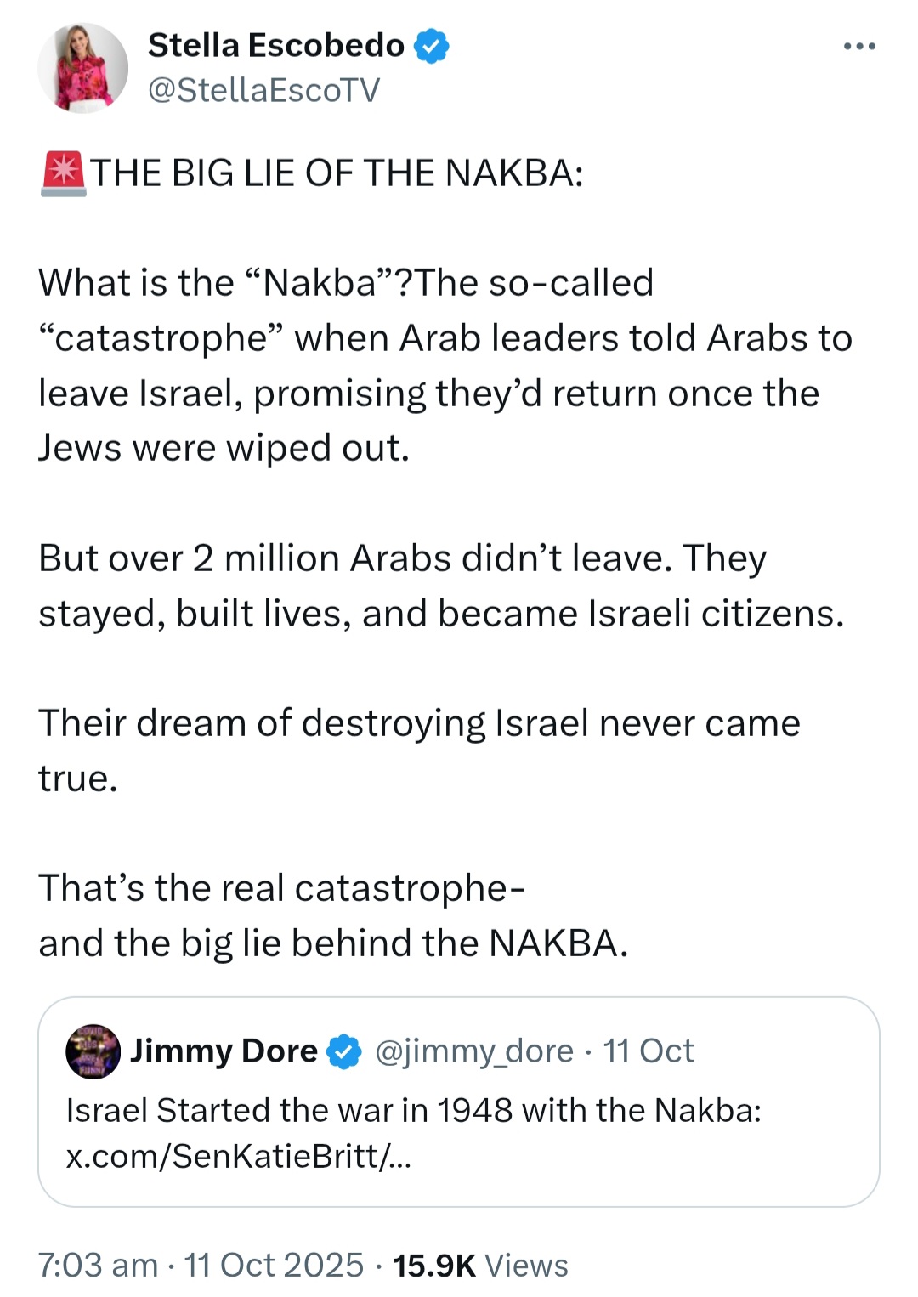Click the 7:03 am timestamp
918x1297 pixels.
point(99,1265)
